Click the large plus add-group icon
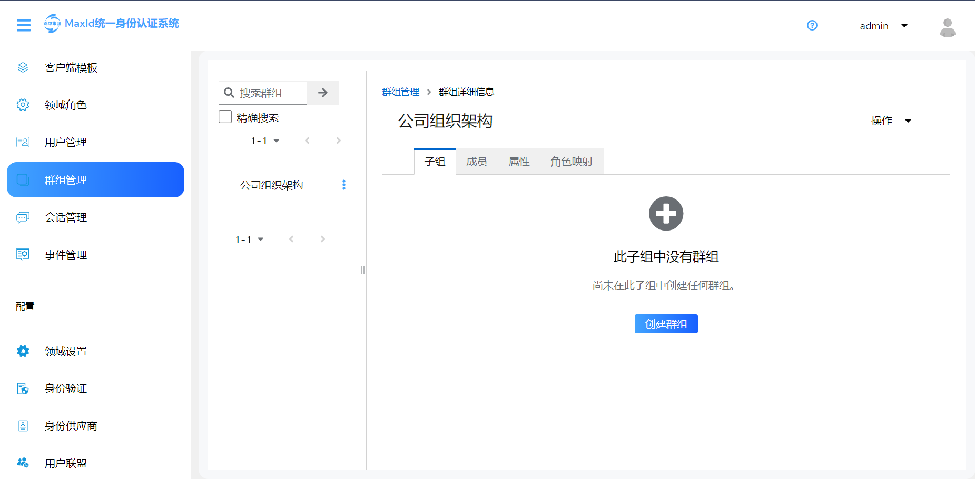This screenshot has height=479, width=975. [666, 214]
